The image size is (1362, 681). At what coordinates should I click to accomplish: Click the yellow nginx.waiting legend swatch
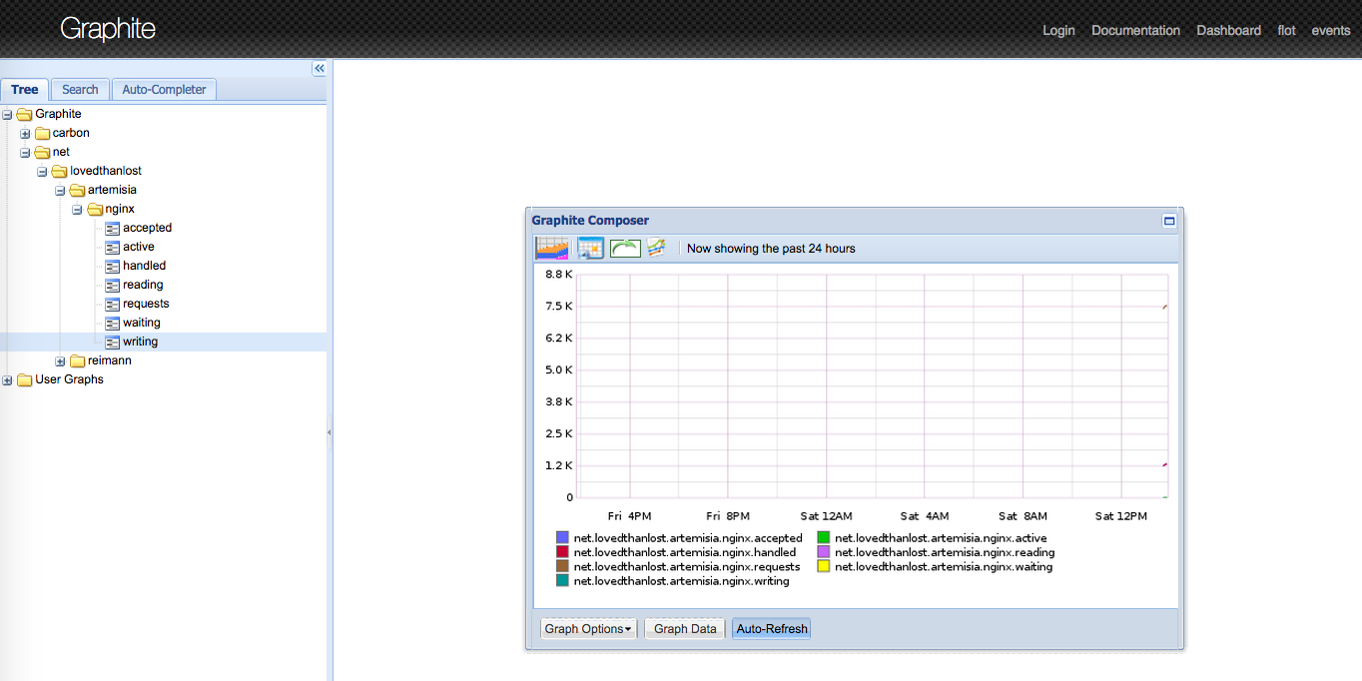(x=824, y=566)
